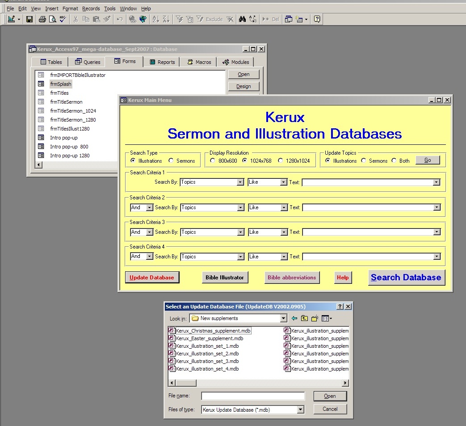Screen dimensions: 466x426
Task: Expand the Search Criteria 1 Like operator dropdown
Action: pyautogui.click(x=284, y=182)
